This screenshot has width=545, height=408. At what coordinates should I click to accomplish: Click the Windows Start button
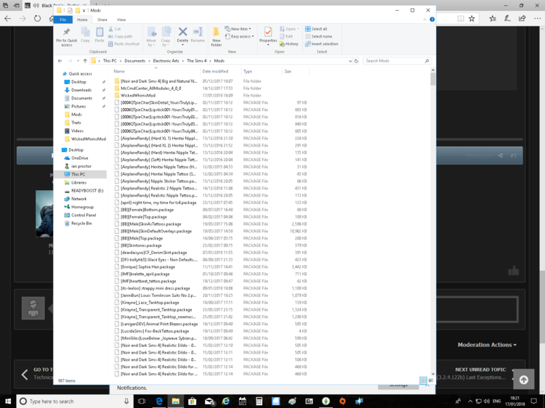pyautogui.click(x=8, y=401)
